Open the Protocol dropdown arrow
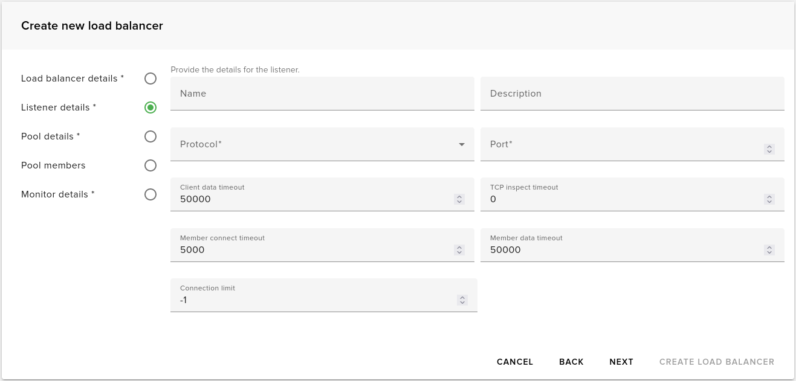Viewport: 796px width, 381px height. (x=462, y=145)
